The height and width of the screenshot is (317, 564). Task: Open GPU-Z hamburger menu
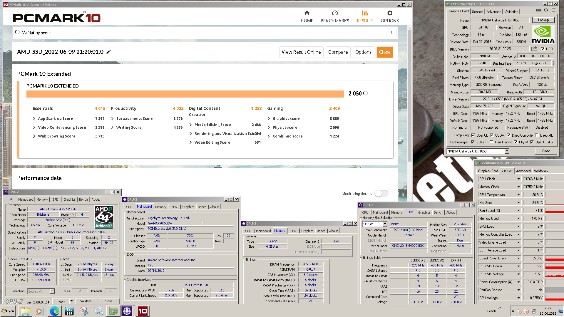[553, 10]
